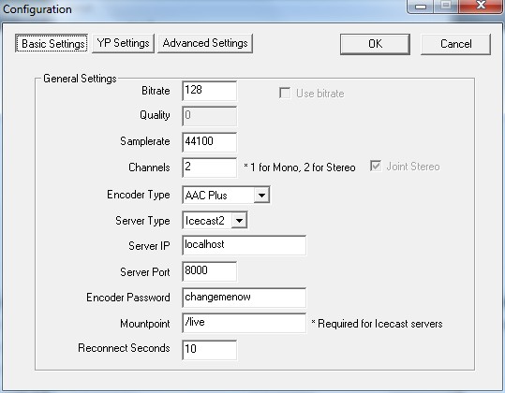The image size is (505, 393).
Task: Focus the Encoder Password field
Action: click(x=245, y=298)
